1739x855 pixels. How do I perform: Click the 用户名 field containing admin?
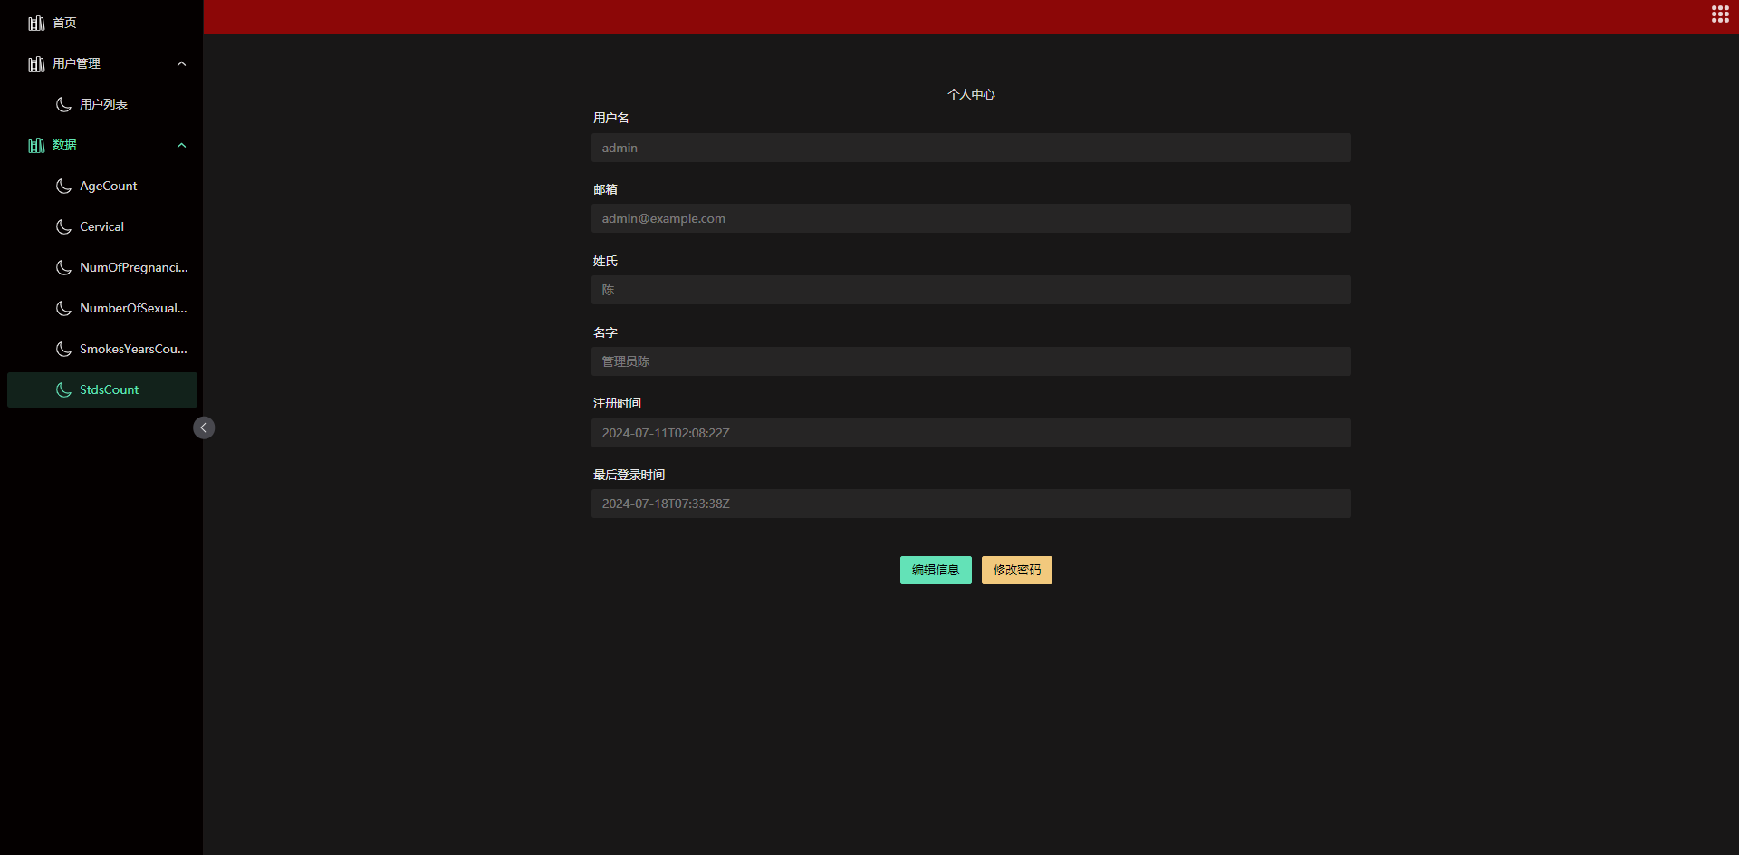[971, 148]
